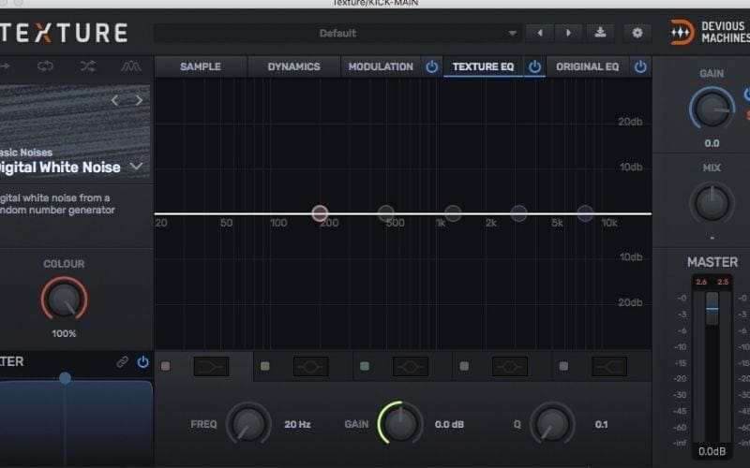This screenshot has height=468, width=750.
Task: Toggle the Texture EQ power button
Action: (534, 66)
